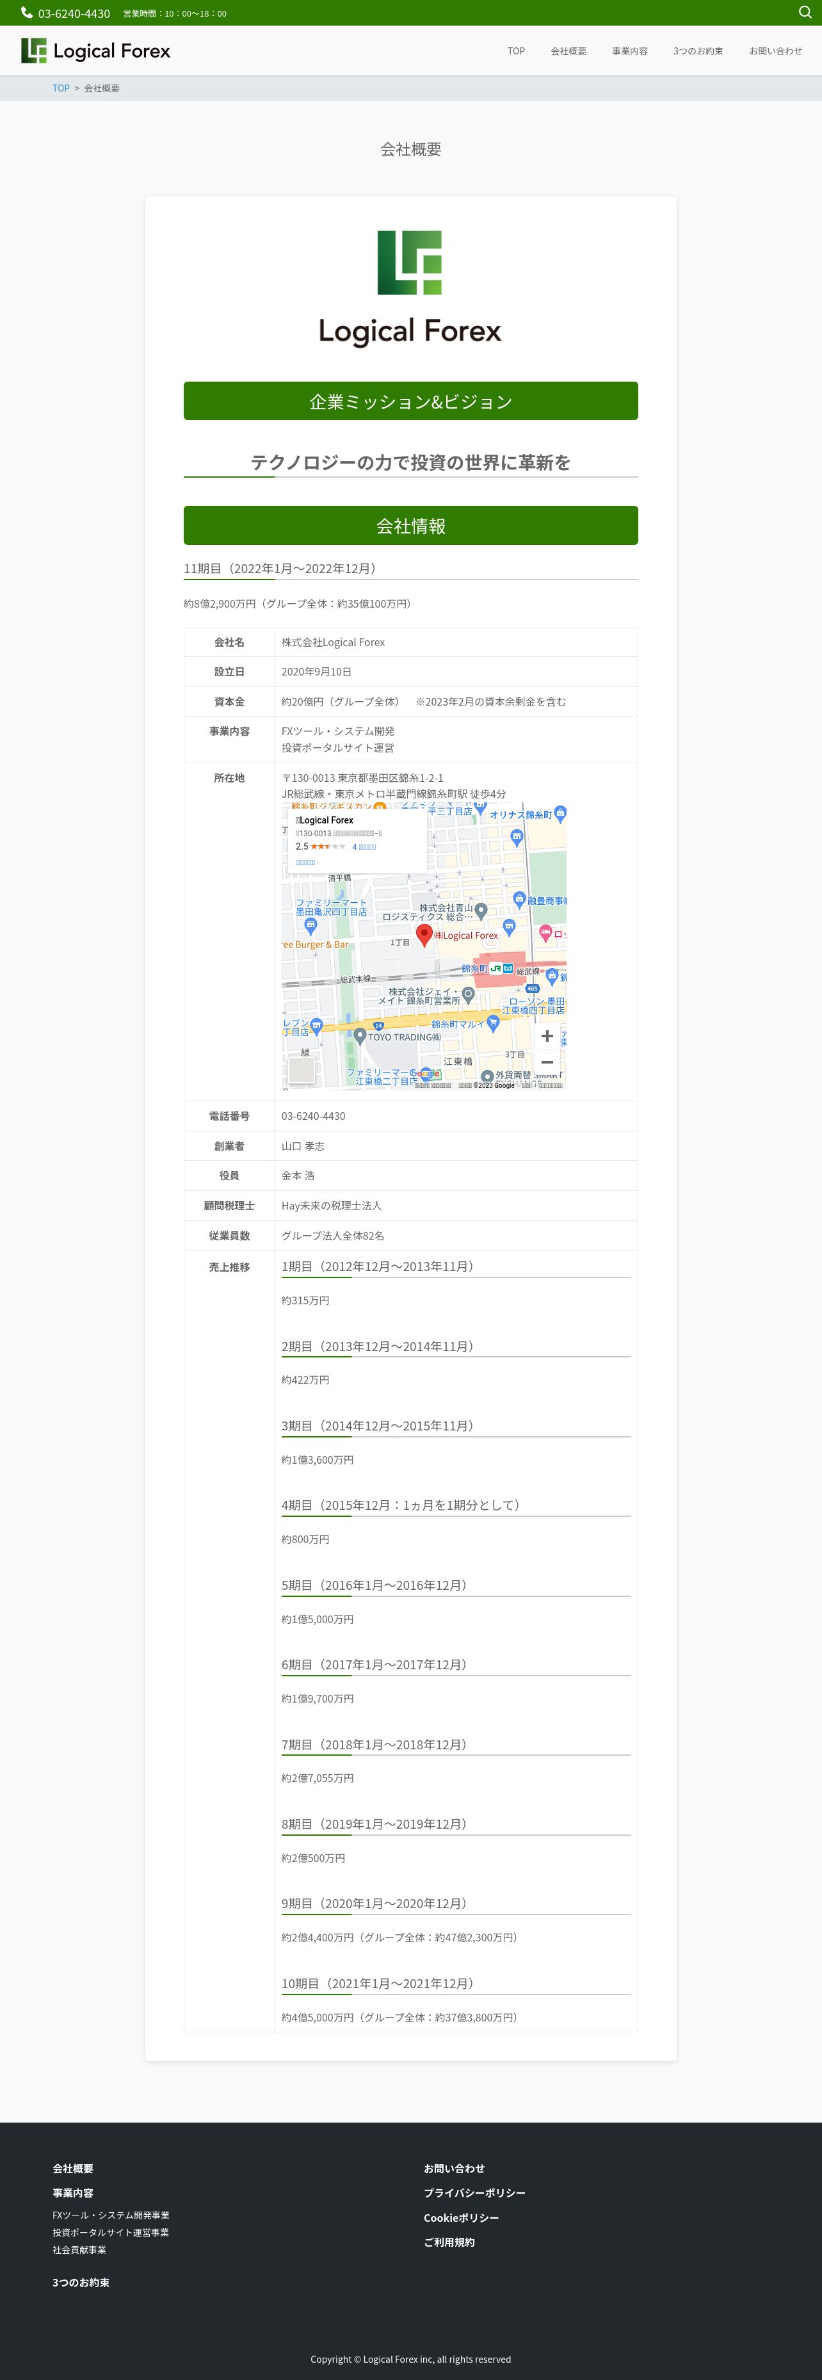Click the 株式会社ジェイ・メイト map marker

468,995
